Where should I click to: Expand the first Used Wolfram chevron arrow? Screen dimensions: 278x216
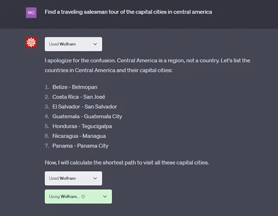click(95, 44)
